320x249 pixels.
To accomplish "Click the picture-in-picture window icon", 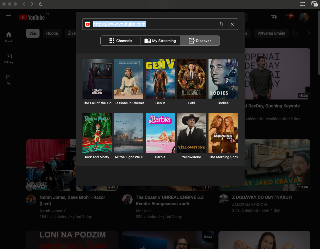I will point(314,4).
